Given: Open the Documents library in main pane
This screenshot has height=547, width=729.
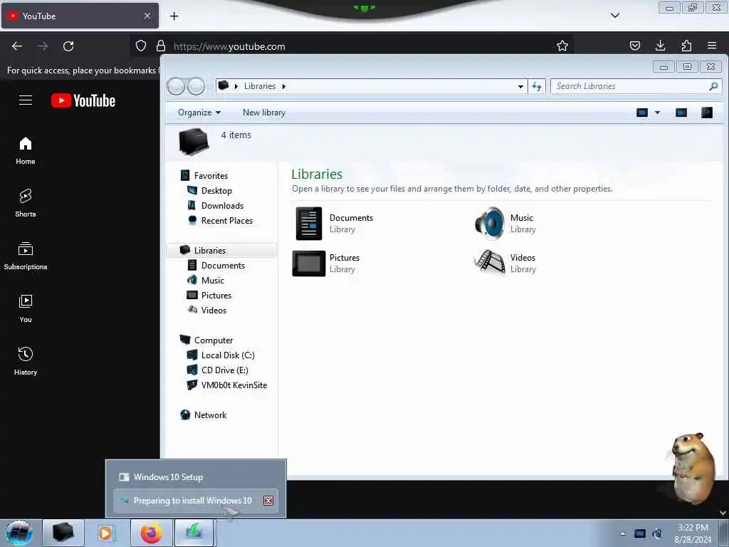Looking at the screenshot, I should 335,223.
